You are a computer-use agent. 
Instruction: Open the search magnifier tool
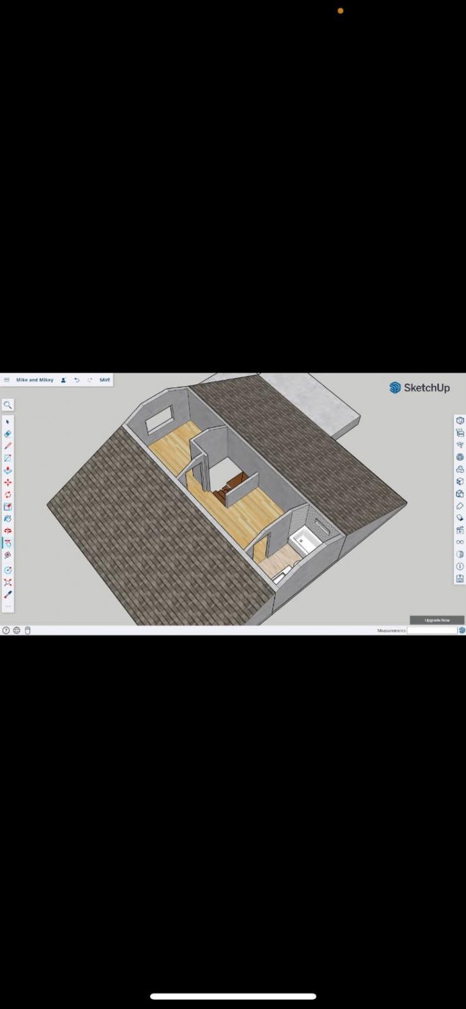coord(7,405)
